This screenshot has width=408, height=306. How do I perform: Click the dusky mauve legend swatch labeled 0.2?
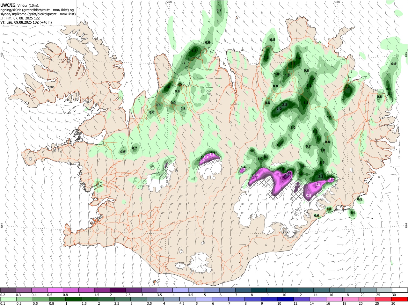coord(8,290)
